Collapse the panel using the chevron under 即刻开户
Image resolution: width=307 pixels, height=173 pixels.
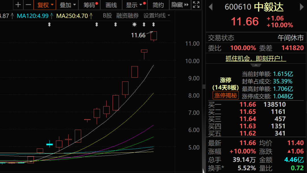(x=256, y=65)
